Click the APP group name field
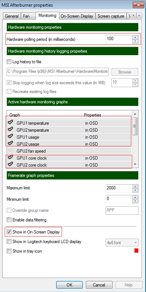The height and width of the screenshot is (292, 146). click(x=122, y=210)
